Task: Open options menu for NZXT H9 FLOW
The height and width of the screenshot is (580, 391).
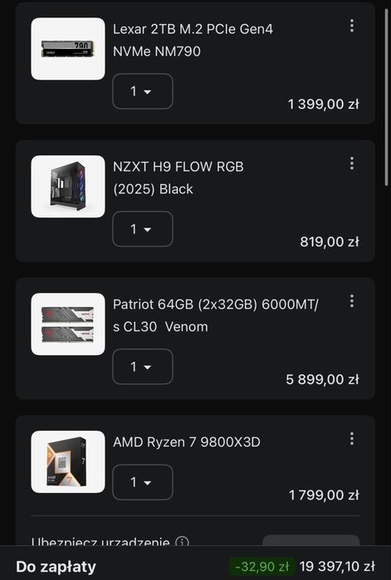Action: [x=352, y=163]
